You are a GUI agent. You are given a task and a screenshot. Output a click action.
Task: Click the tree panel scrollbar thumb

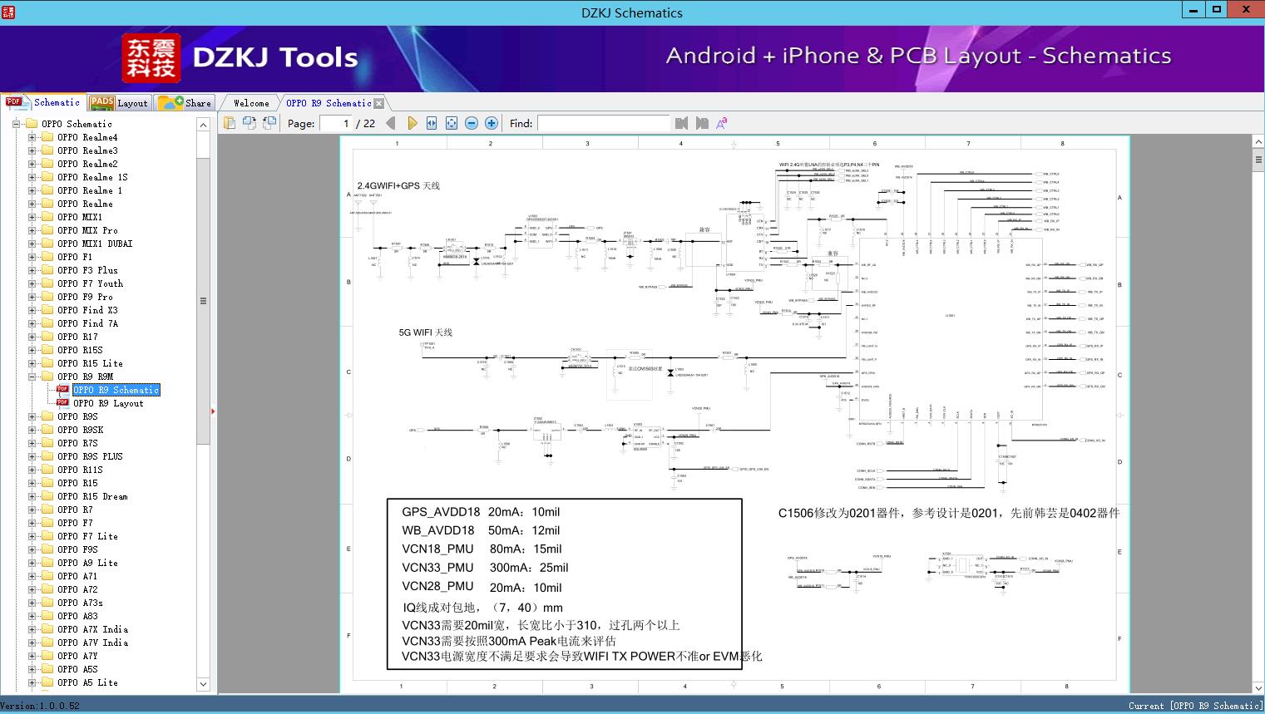203,301
